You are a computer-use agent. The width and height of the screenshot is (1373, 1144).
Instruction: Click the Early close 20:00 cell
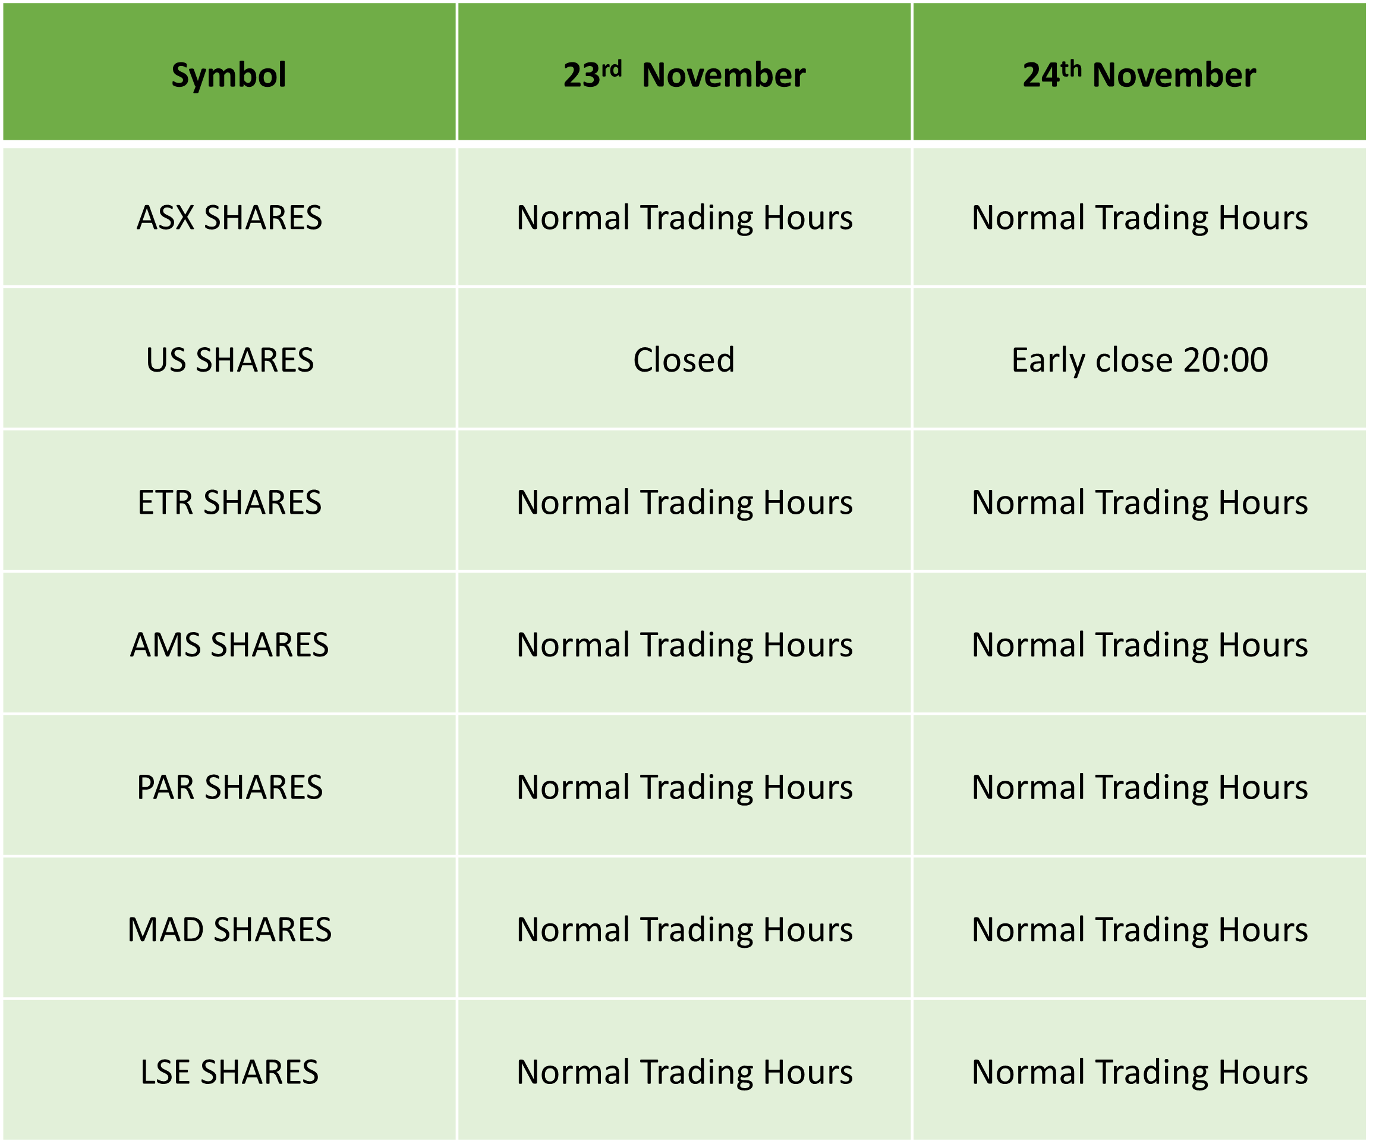tap(1139, 359)
